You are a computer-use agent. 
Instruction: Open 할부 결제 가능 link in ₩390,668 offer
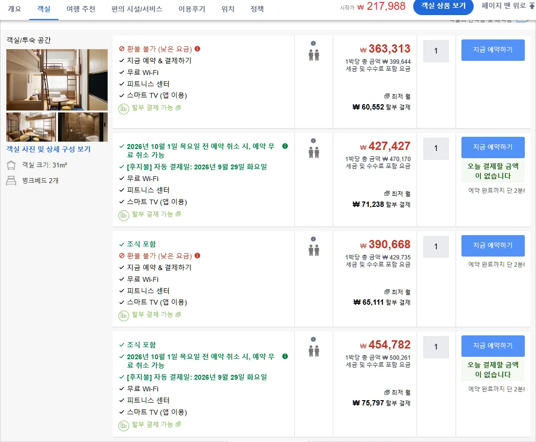156,314
